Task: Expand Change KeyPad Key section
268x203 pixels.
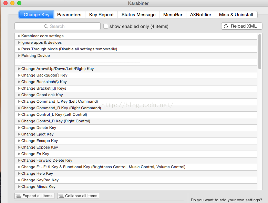Action: point(19,180)
